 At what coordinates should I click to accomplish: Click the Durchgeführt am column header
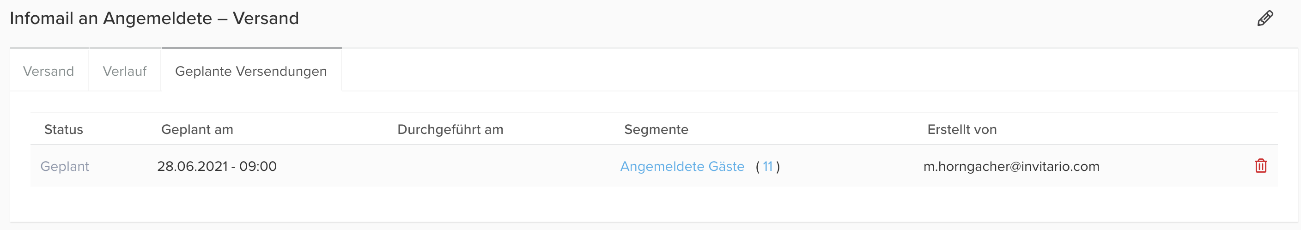pyautogui.click(x=450, y=130)
